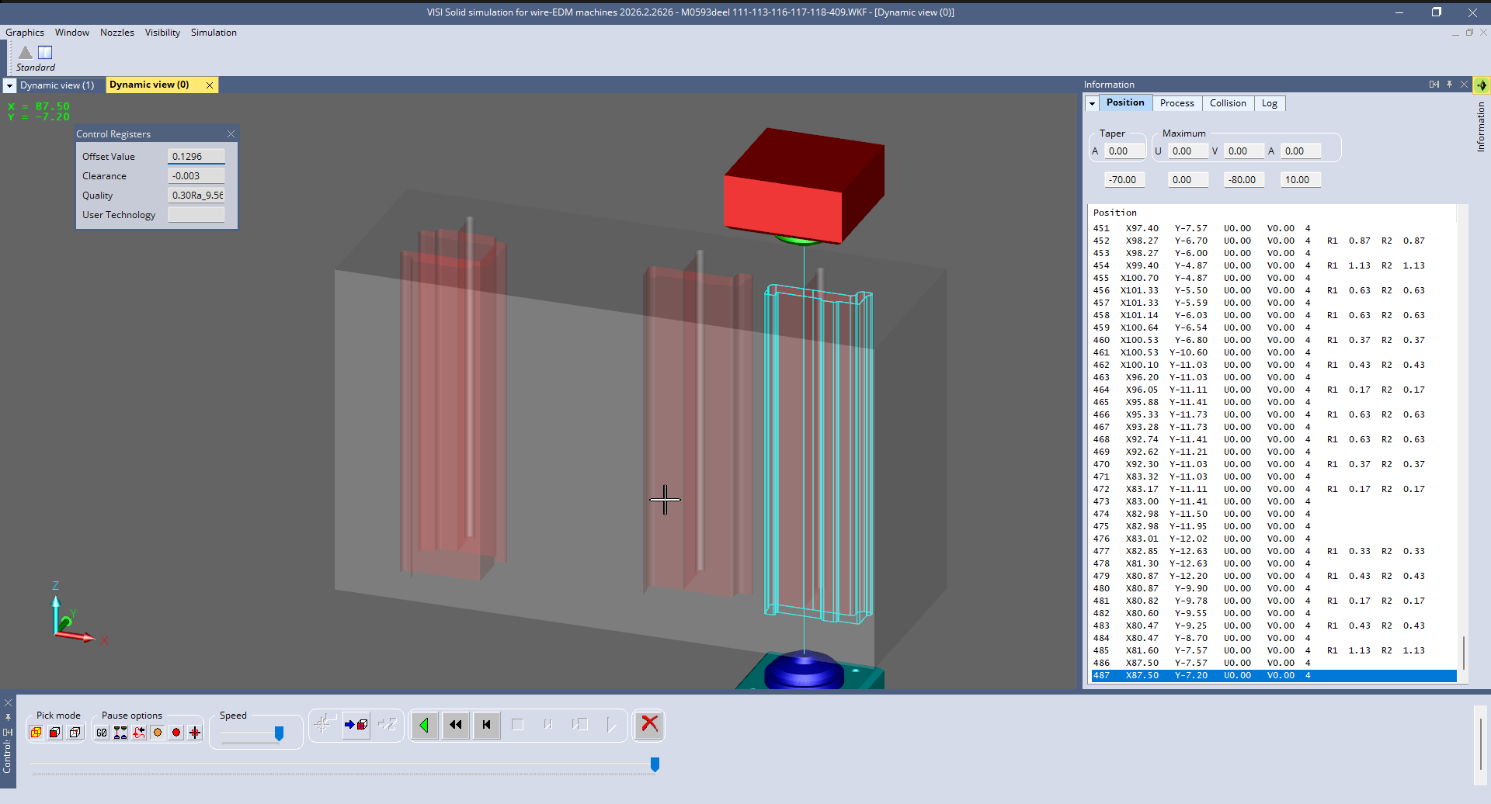Open the Nozzles menu

click(117, 33)
